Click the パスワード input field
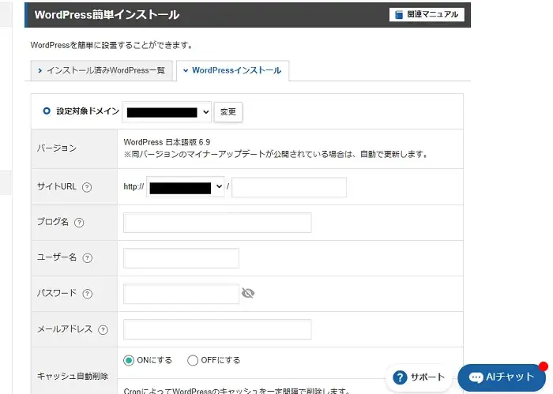 coord(181,294)
